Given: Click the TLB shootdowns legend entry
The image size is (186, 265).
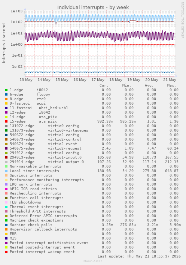Looking at the screenshot, I should [x=25, y=202].
